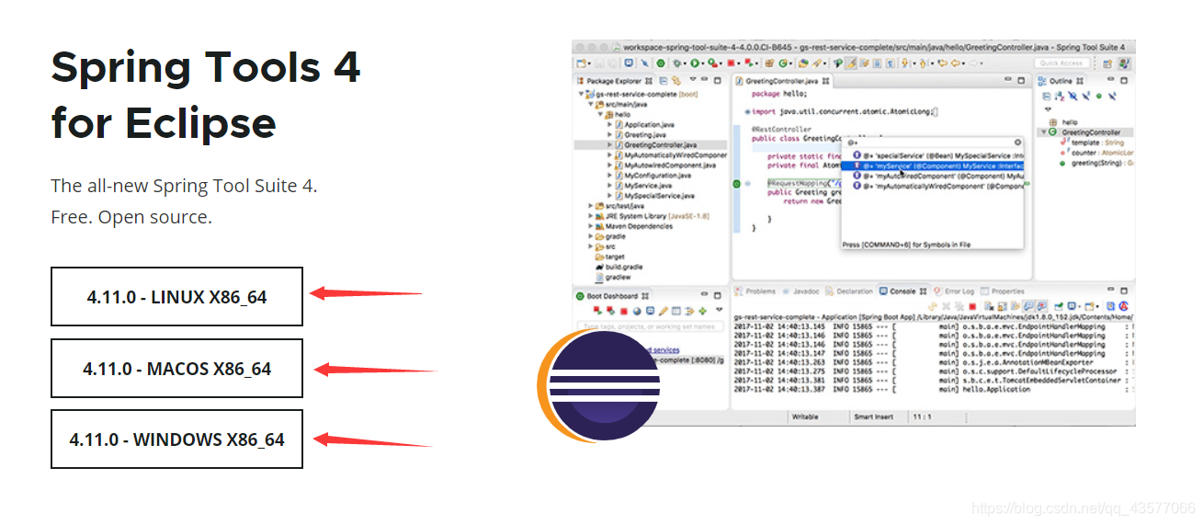This screenshot has height=525, width=1204.
Task: Collapse GreetingController class in Outline
Action: click(1044, 132)
